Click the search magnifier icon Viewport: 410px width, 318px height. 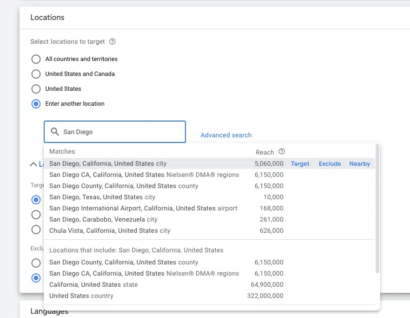pos(55,131)
